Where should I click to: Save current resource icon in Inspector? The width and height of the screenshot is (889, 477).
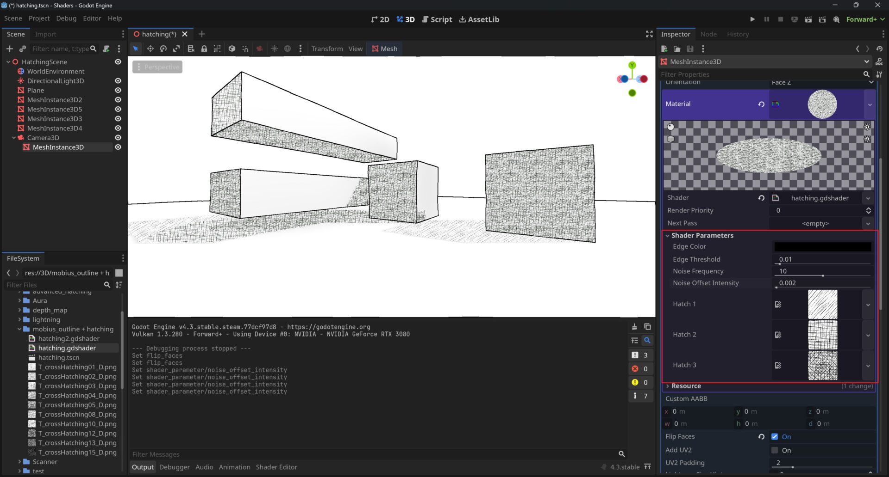pos(690,49)
